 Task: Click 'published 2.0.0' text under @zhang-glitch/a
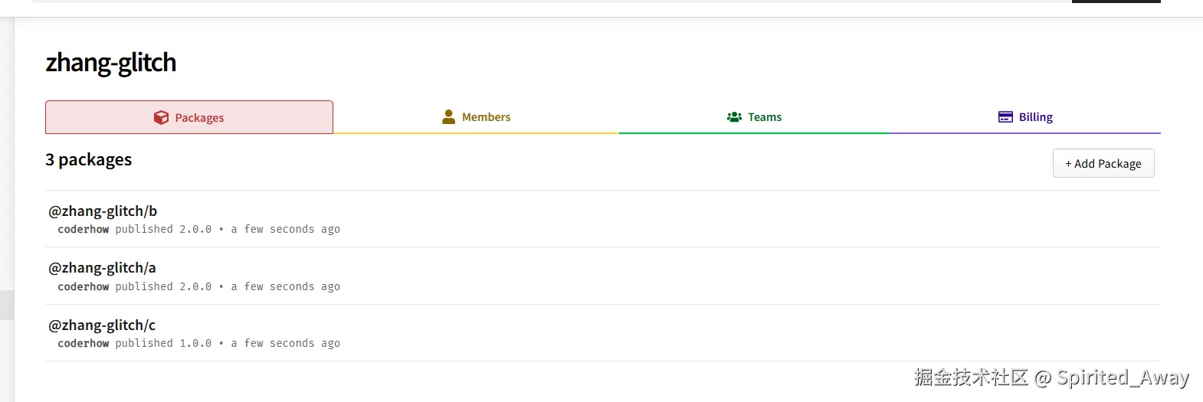[163, 286]
